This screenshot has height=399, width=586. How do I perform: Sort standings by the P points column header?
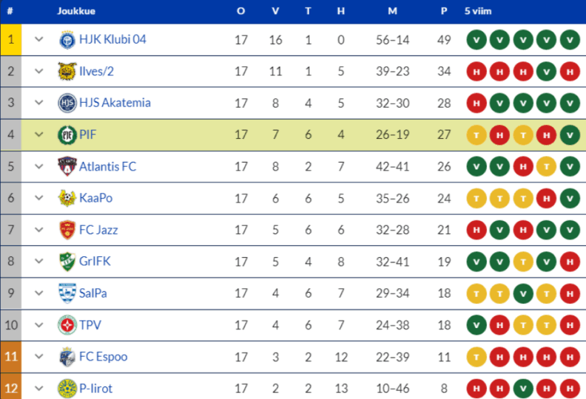[444, 11]
